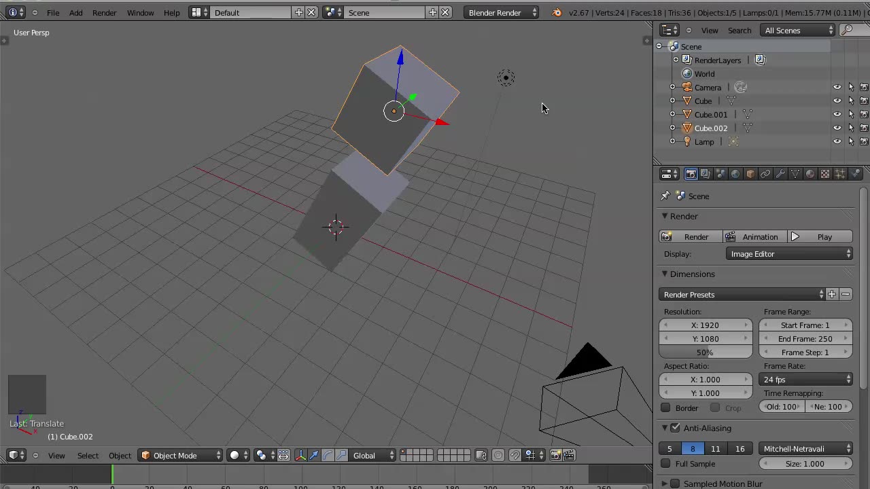870x489 pixels.
Task: Enable the scale manipulator icon
Action: 341,455
